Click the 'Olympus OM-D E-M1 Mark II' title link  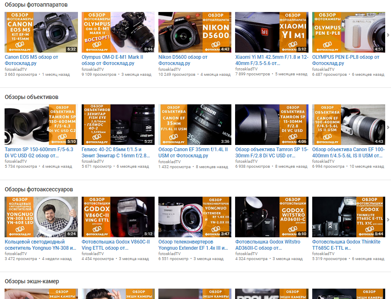[x=112, y=60]
